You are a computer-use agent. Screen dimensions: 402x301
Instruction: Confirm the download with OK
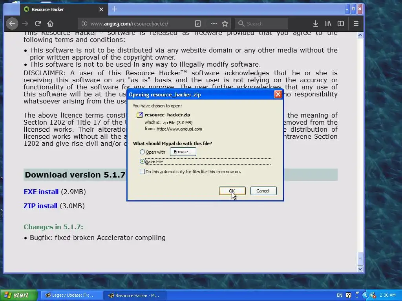point(232,191)
